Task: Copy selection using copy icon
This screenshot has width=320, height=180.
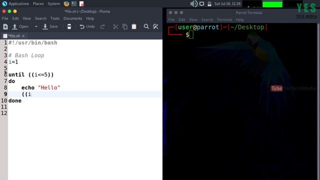Action: pyautogui.click(x=125, y=26)
